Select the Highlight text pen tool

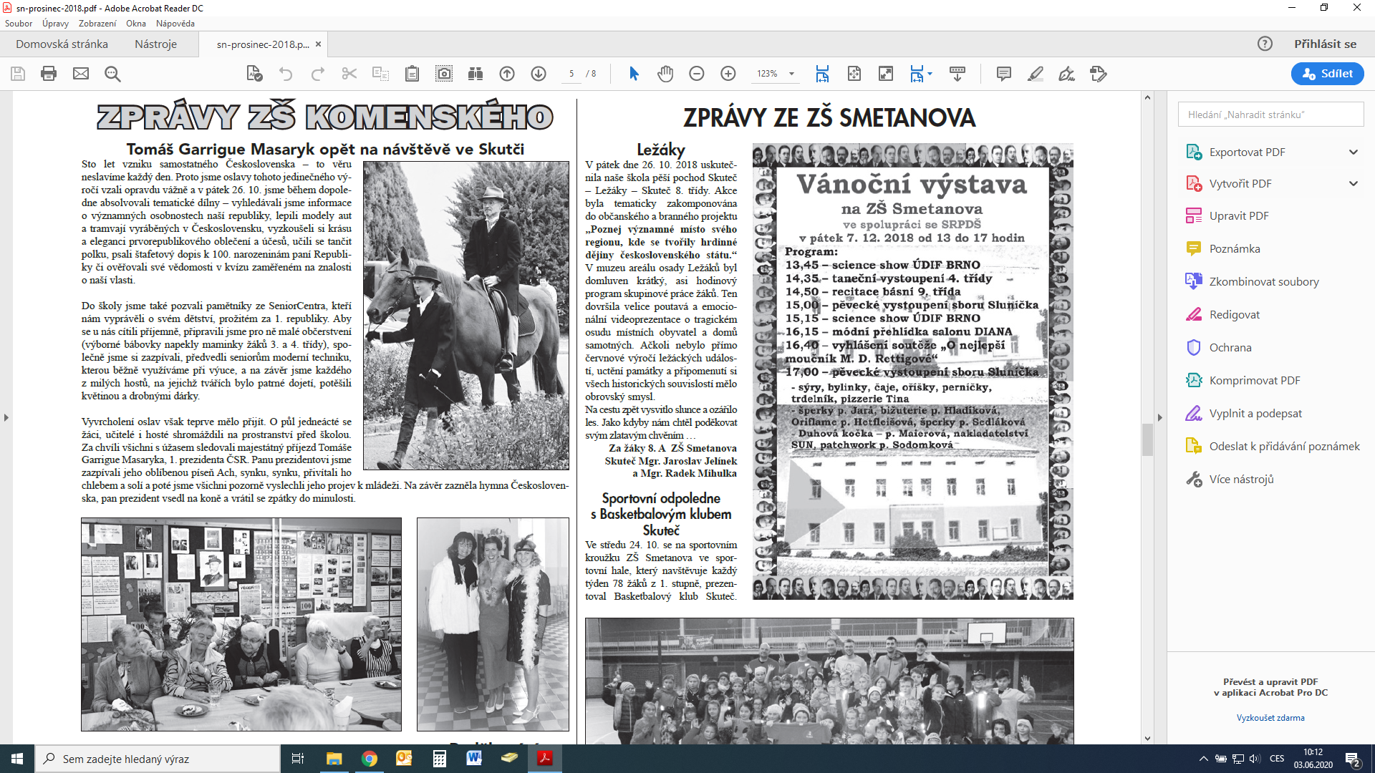coord(1036,74)
